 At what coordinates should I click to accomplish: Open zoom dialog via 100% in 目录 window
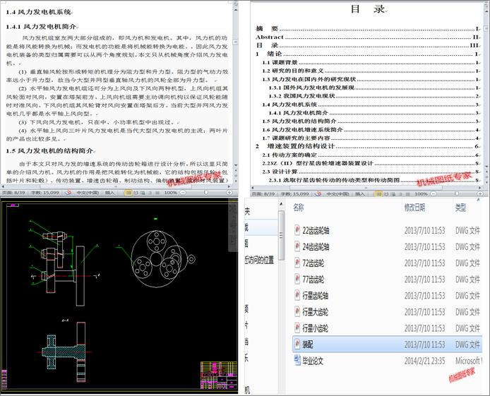click(421, 194)
